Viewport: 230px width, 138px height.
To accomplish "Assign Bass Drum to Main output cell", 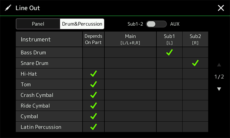I will pos(130,53).
